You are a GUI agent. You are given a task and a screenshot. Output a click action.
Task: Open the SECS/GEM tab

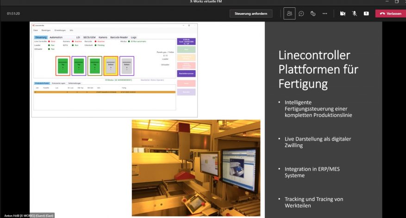tap(89, 38)
